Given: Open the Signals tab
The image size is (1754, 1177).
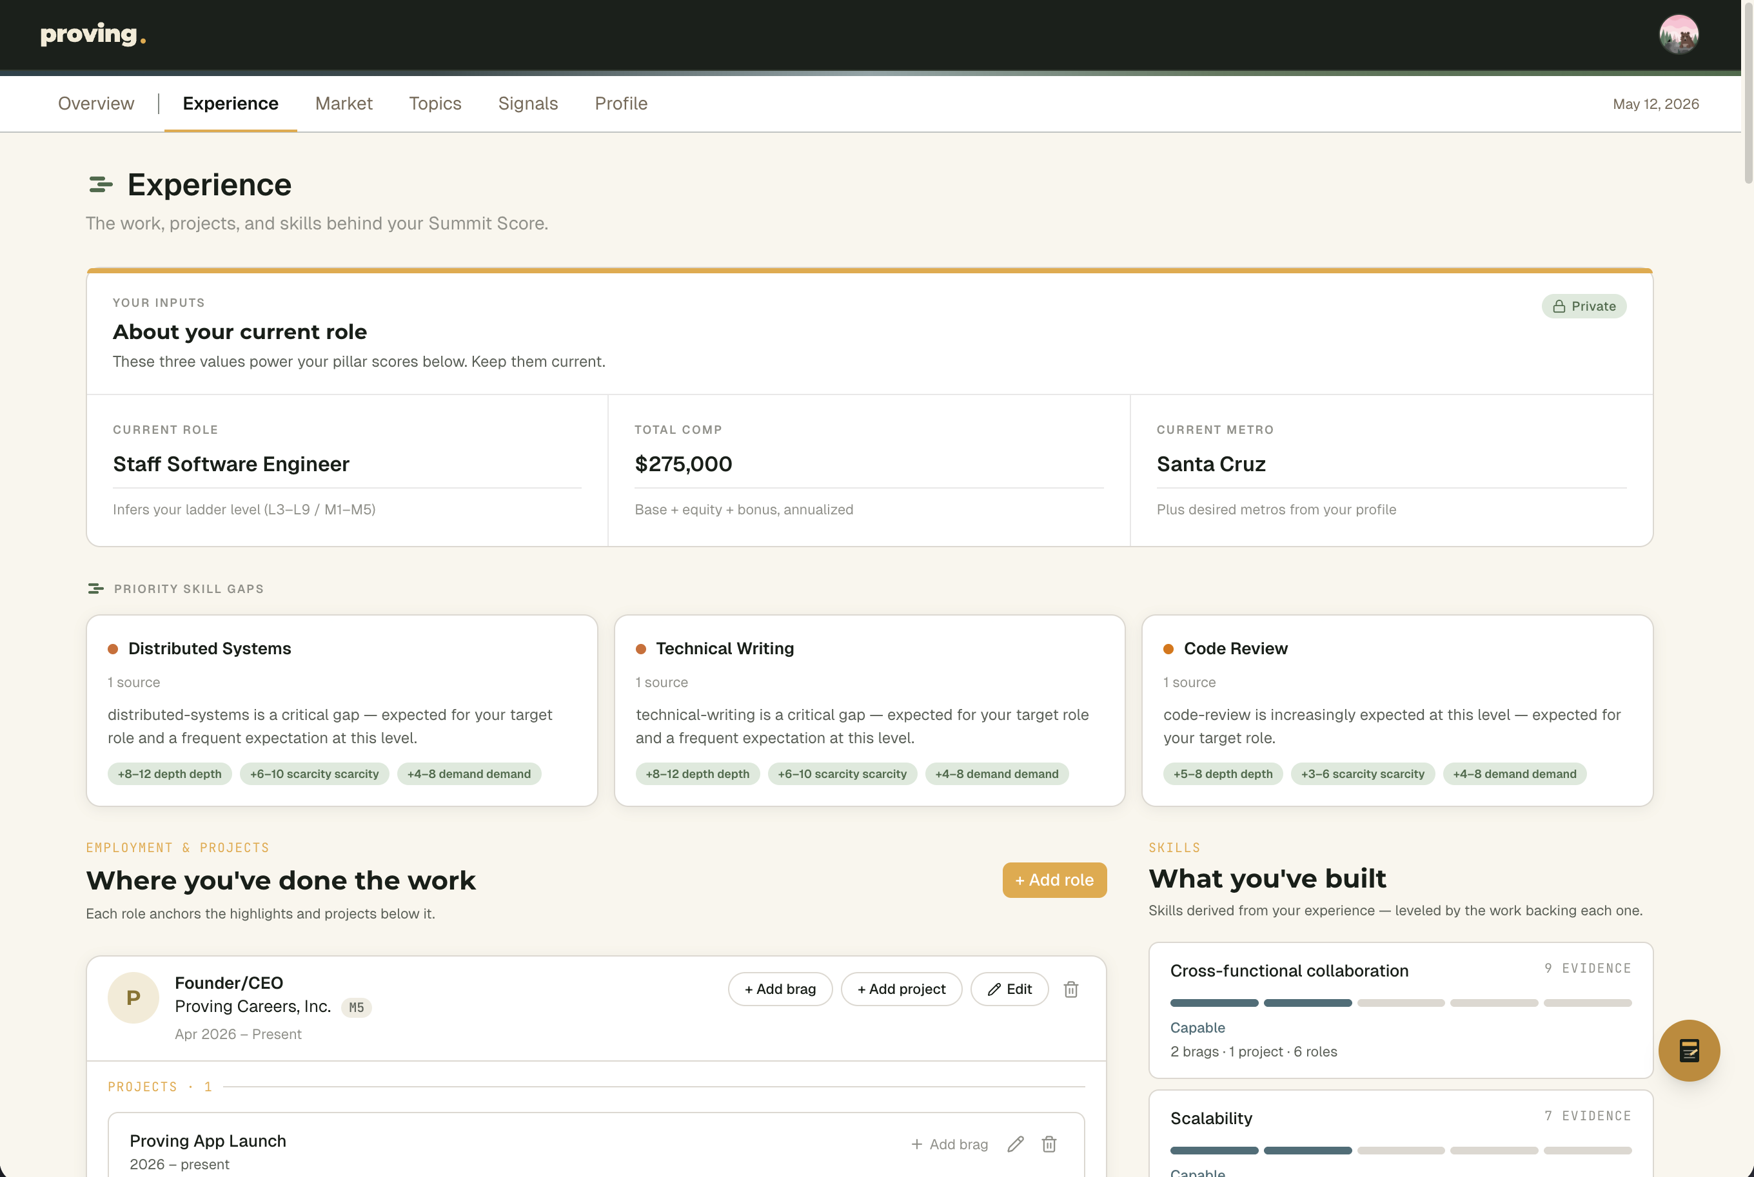Looking at the screenshot, I should (x=528, y=104).
